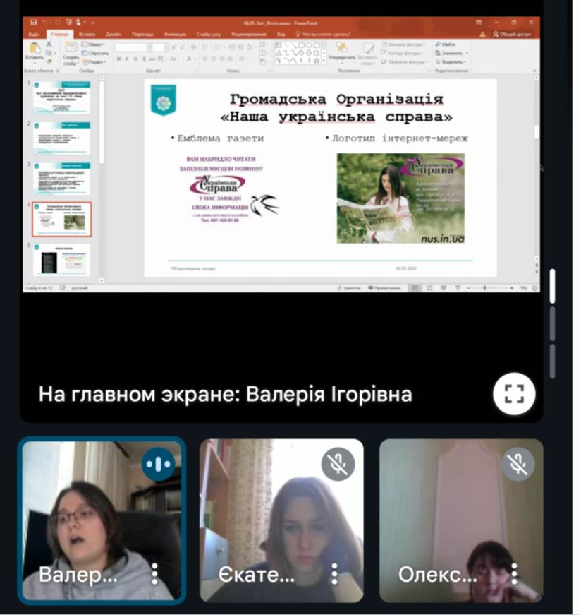Switch to the Вставка ribbon tab
The width and height of the screenshot is (581, 615).
pyautogui.click(x=87, y=35)
